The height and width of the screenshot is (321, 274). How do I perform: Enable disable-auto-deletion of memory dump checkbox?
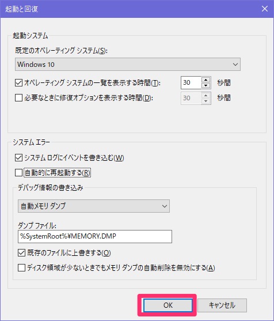(x=21, y=268)
